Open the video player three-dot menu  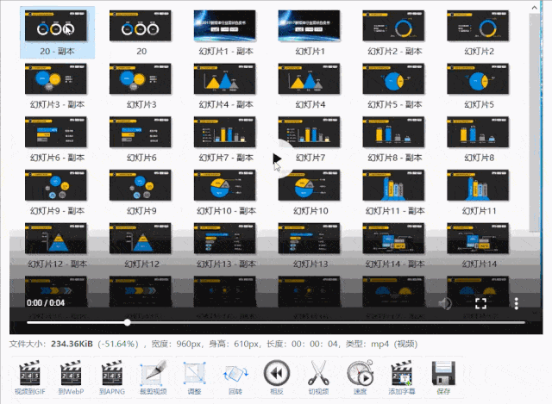(x=517, y=303)
